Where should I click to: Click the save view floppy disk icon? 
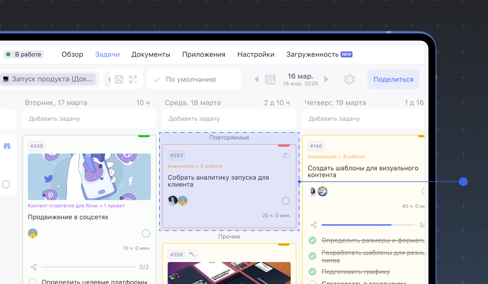pos(119,79)
